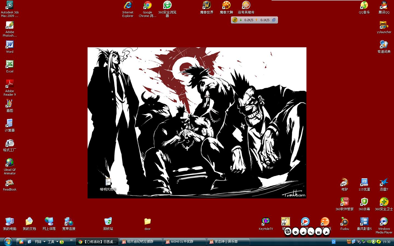394x246 pixels.
Task: Select the ReadBook desktop icon
Action: tap(10, 185)
